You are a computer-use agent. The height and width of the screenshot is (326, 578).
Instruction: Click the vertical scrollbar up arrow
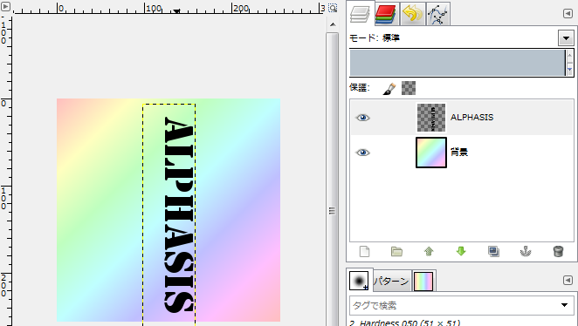[x=333, y=24]
